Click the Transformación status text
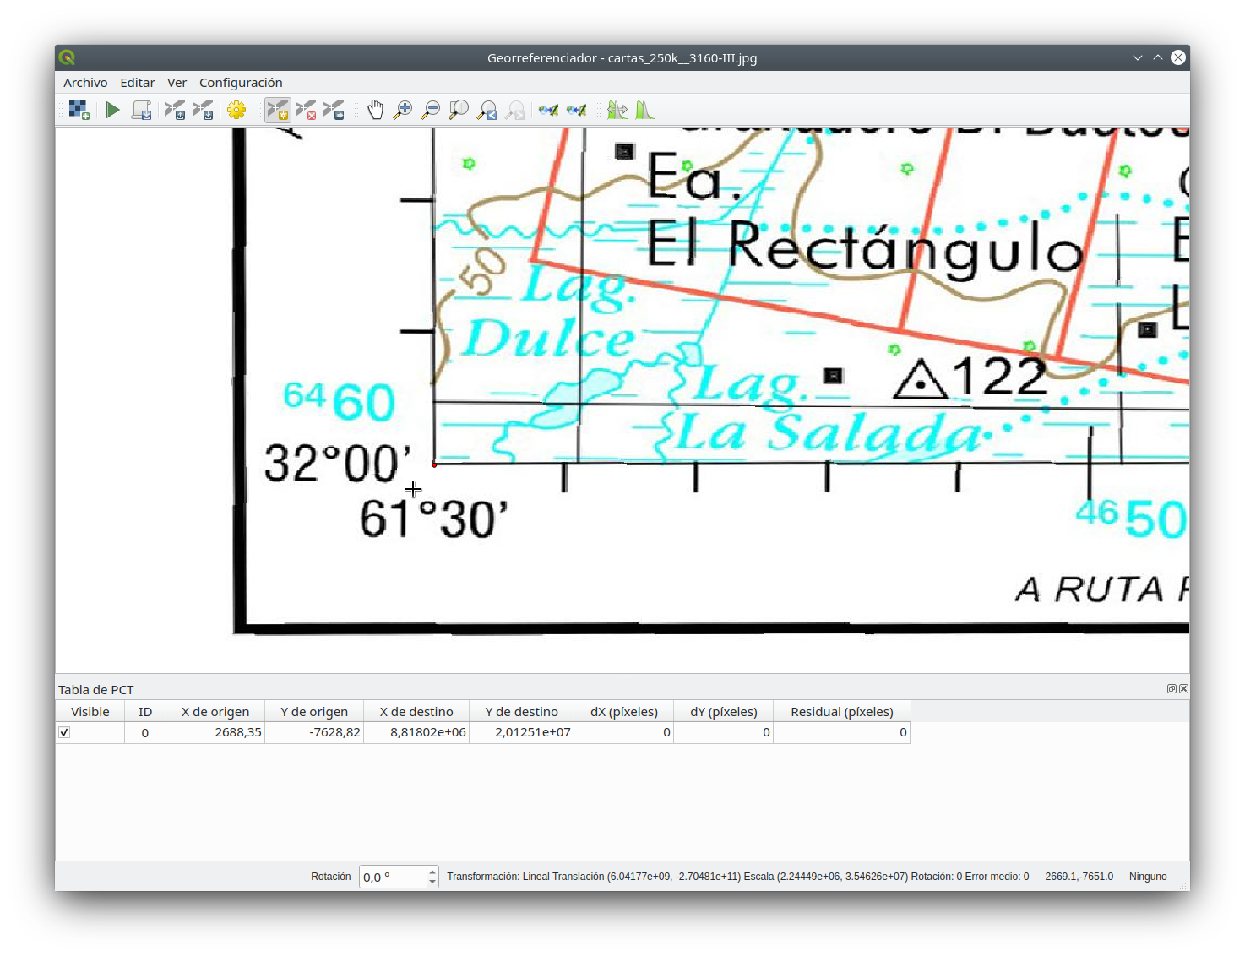This screenshot has height=956, width=1245. [x=738, y=877]
